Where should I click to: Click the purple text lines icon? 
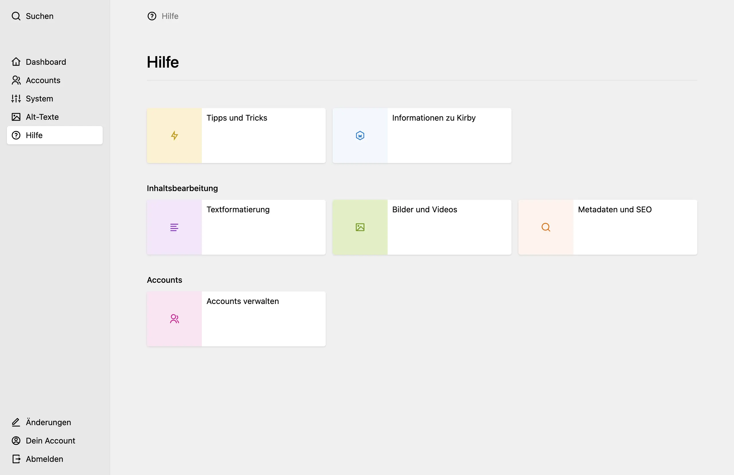click(x=174, y=227)
